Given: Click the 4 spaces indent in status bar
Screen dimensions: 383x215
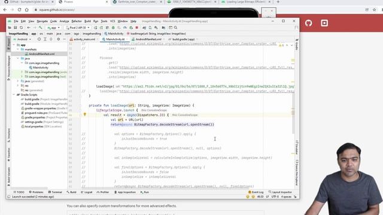Looking at the screenshot, I should coord(286,196).
